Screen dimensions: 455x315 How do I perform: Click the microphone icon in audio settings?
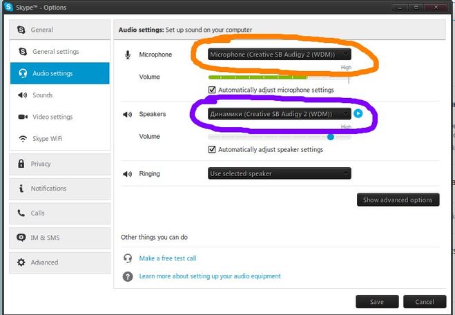(x=128, y=55)
